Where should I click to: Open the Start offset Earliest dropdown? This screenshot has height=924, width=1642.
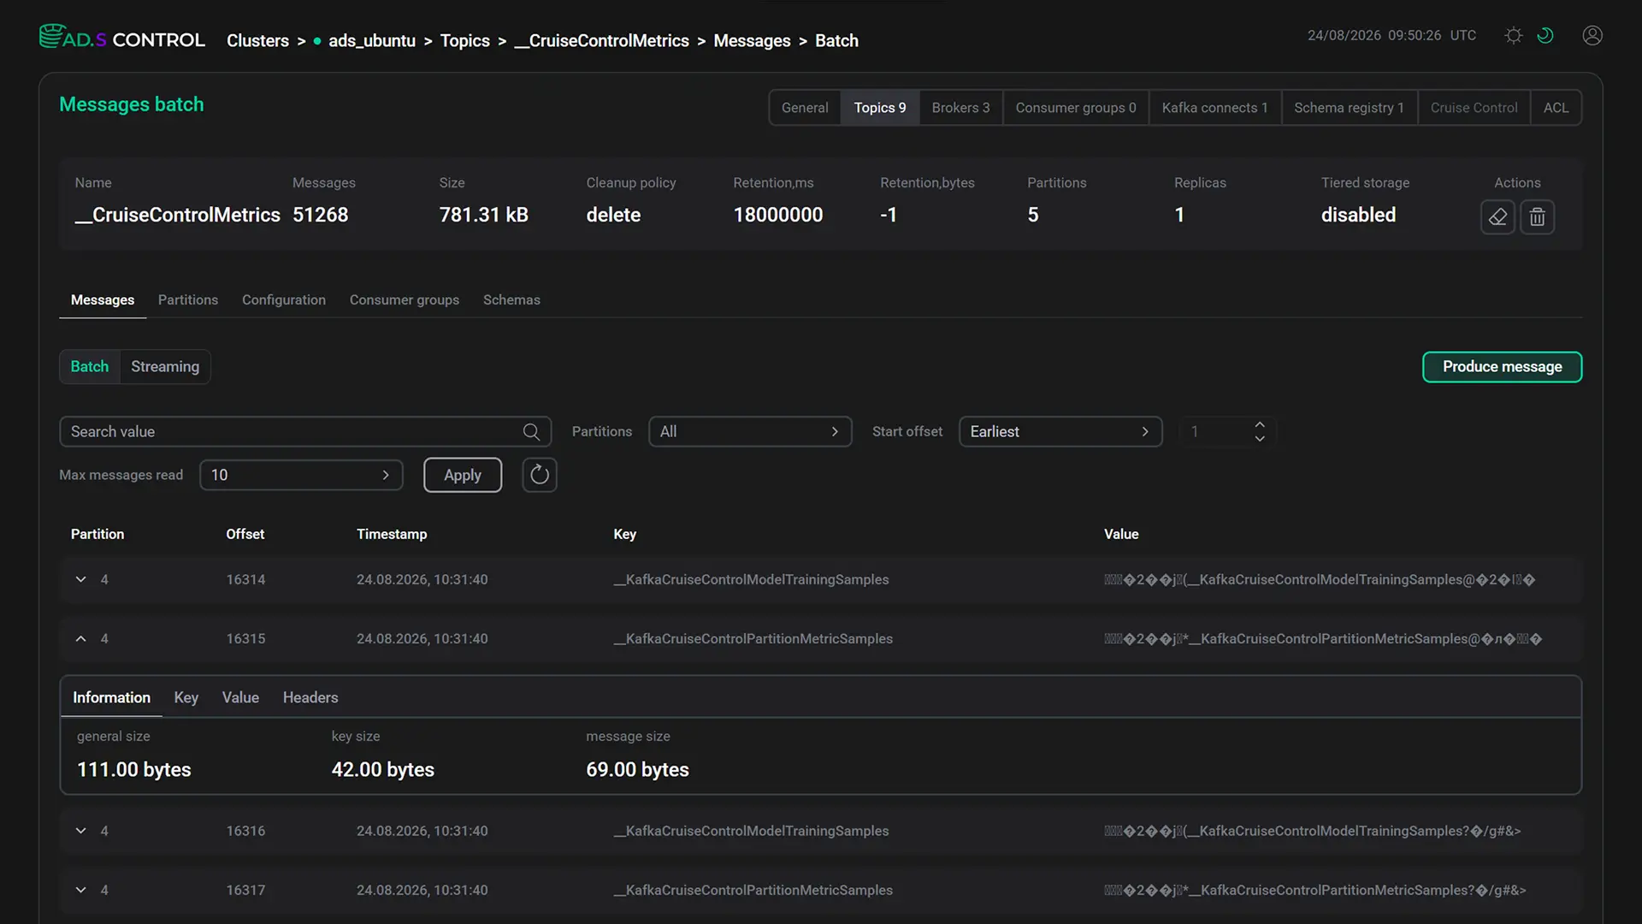(1060, 432)
